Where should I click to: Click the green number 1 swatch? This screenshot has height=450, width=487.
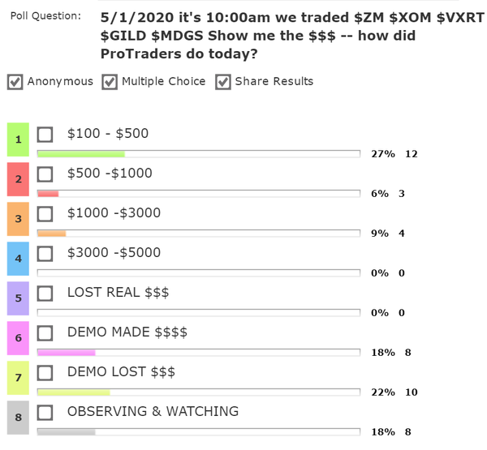pos(18,139)
